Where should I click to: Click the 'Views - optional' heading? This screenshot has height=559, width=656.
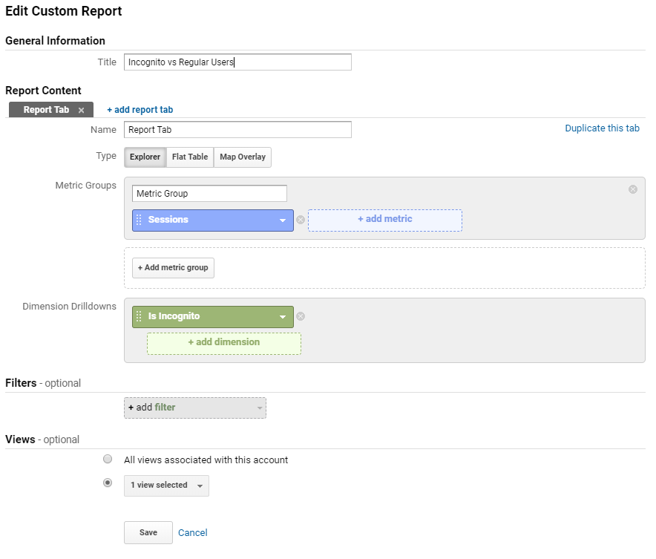click(x=42, y=439)
